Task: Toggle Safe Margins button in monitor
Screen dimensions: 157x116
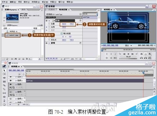Action: tap(146, 54)
